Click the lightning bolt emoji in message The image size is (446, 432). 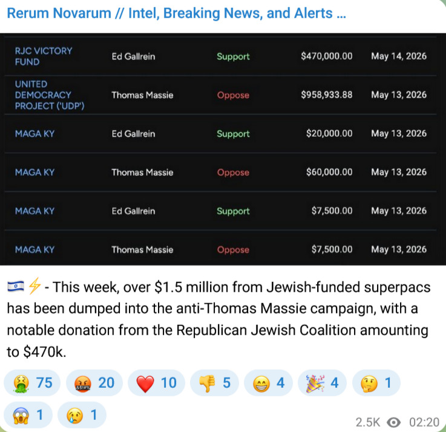pos(34,286)
